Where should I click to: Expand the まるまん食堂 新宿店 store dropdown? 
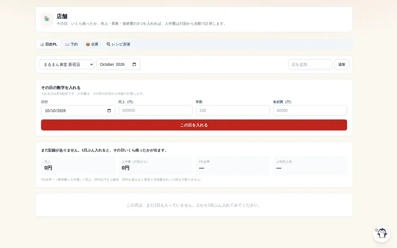coord(66,65)
